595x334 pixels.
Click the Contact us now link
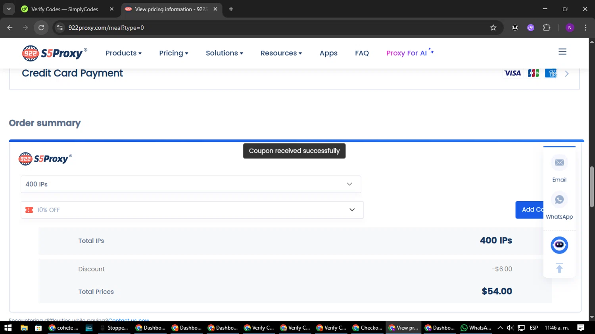[x=129, y=319]
